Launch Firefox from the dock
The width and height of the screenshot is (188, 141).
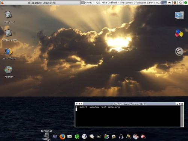point(62,136)
